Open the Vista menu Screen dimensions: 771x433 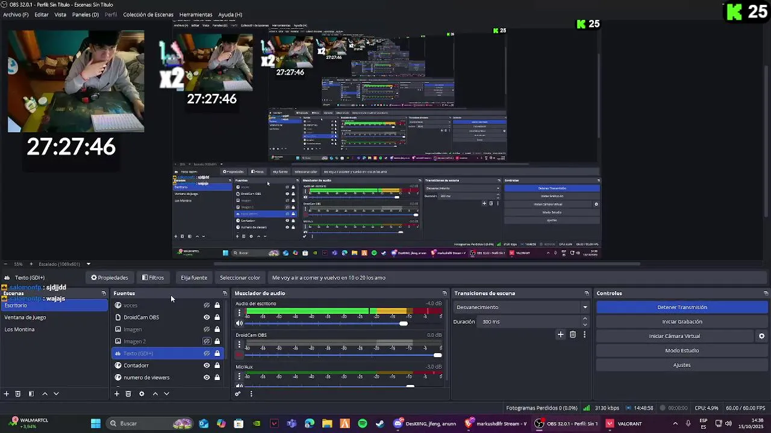click(60, 14)
